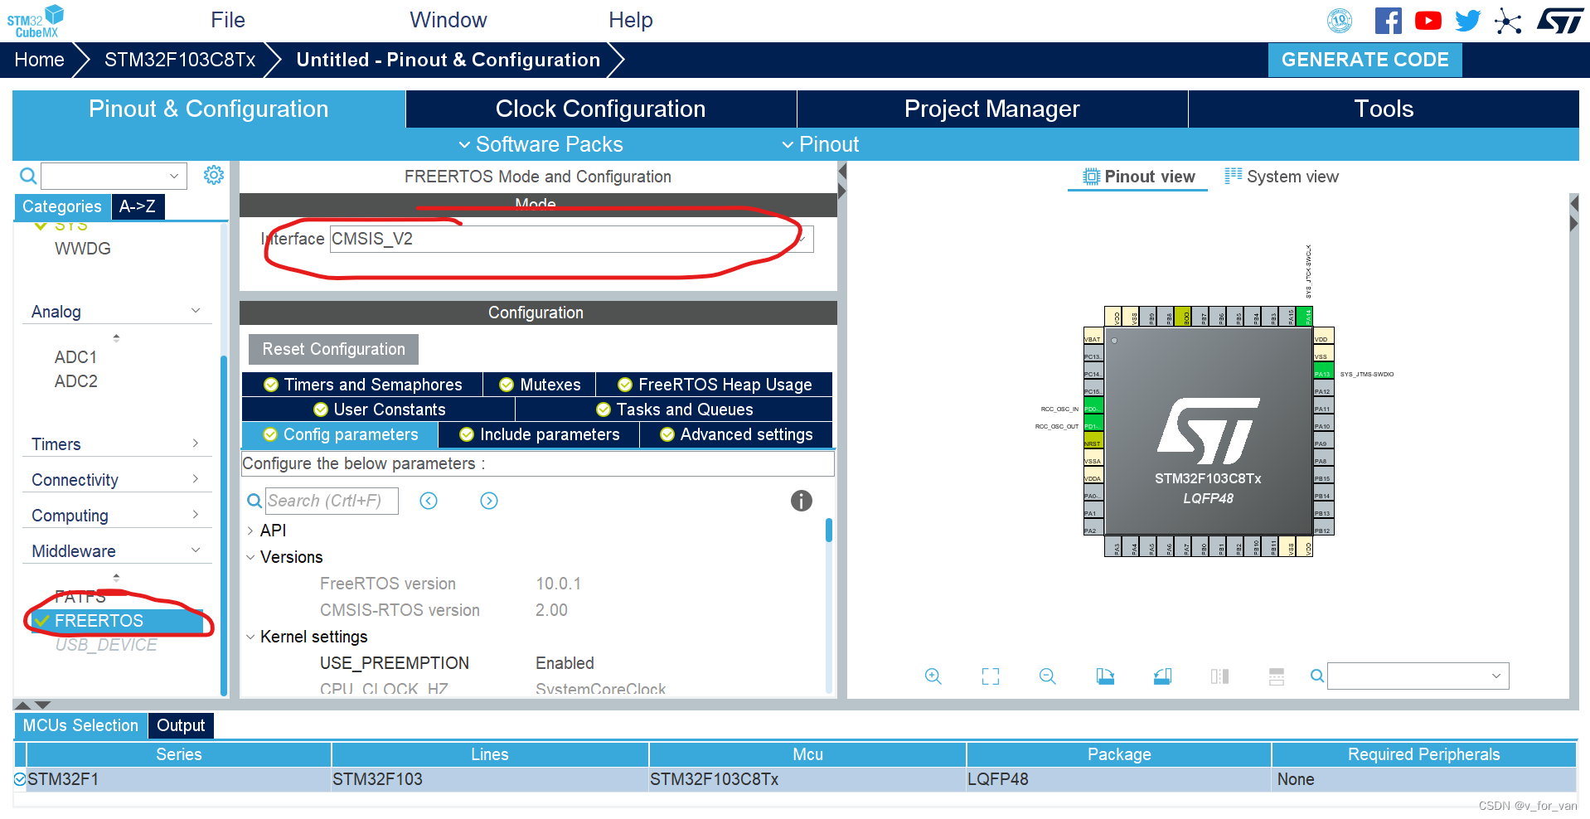Collapse the Kernel settings group
This screenshot has width=1590, height=819.
point(250,637)
